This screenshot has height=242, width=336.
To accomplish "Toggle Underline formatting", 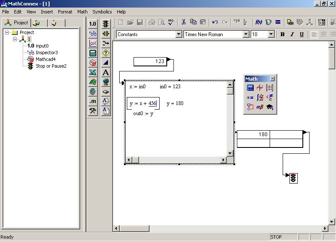I will pos(302,34).
